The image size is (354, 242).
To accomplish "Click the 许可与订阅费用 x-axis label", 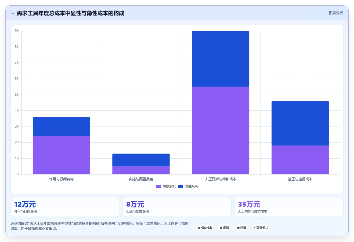I will click(x=62, y=179).
